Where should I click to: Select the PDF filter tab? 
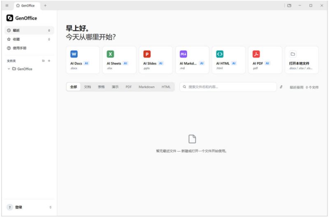pyautogui.click(x=129, y=87)
